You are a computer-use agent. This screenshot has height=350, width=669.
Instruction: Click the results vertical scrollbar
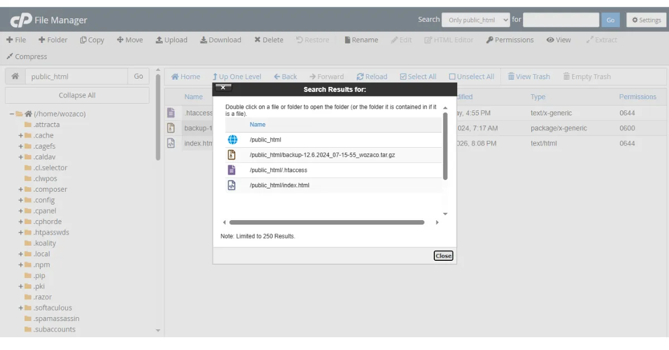coord(445,146)
